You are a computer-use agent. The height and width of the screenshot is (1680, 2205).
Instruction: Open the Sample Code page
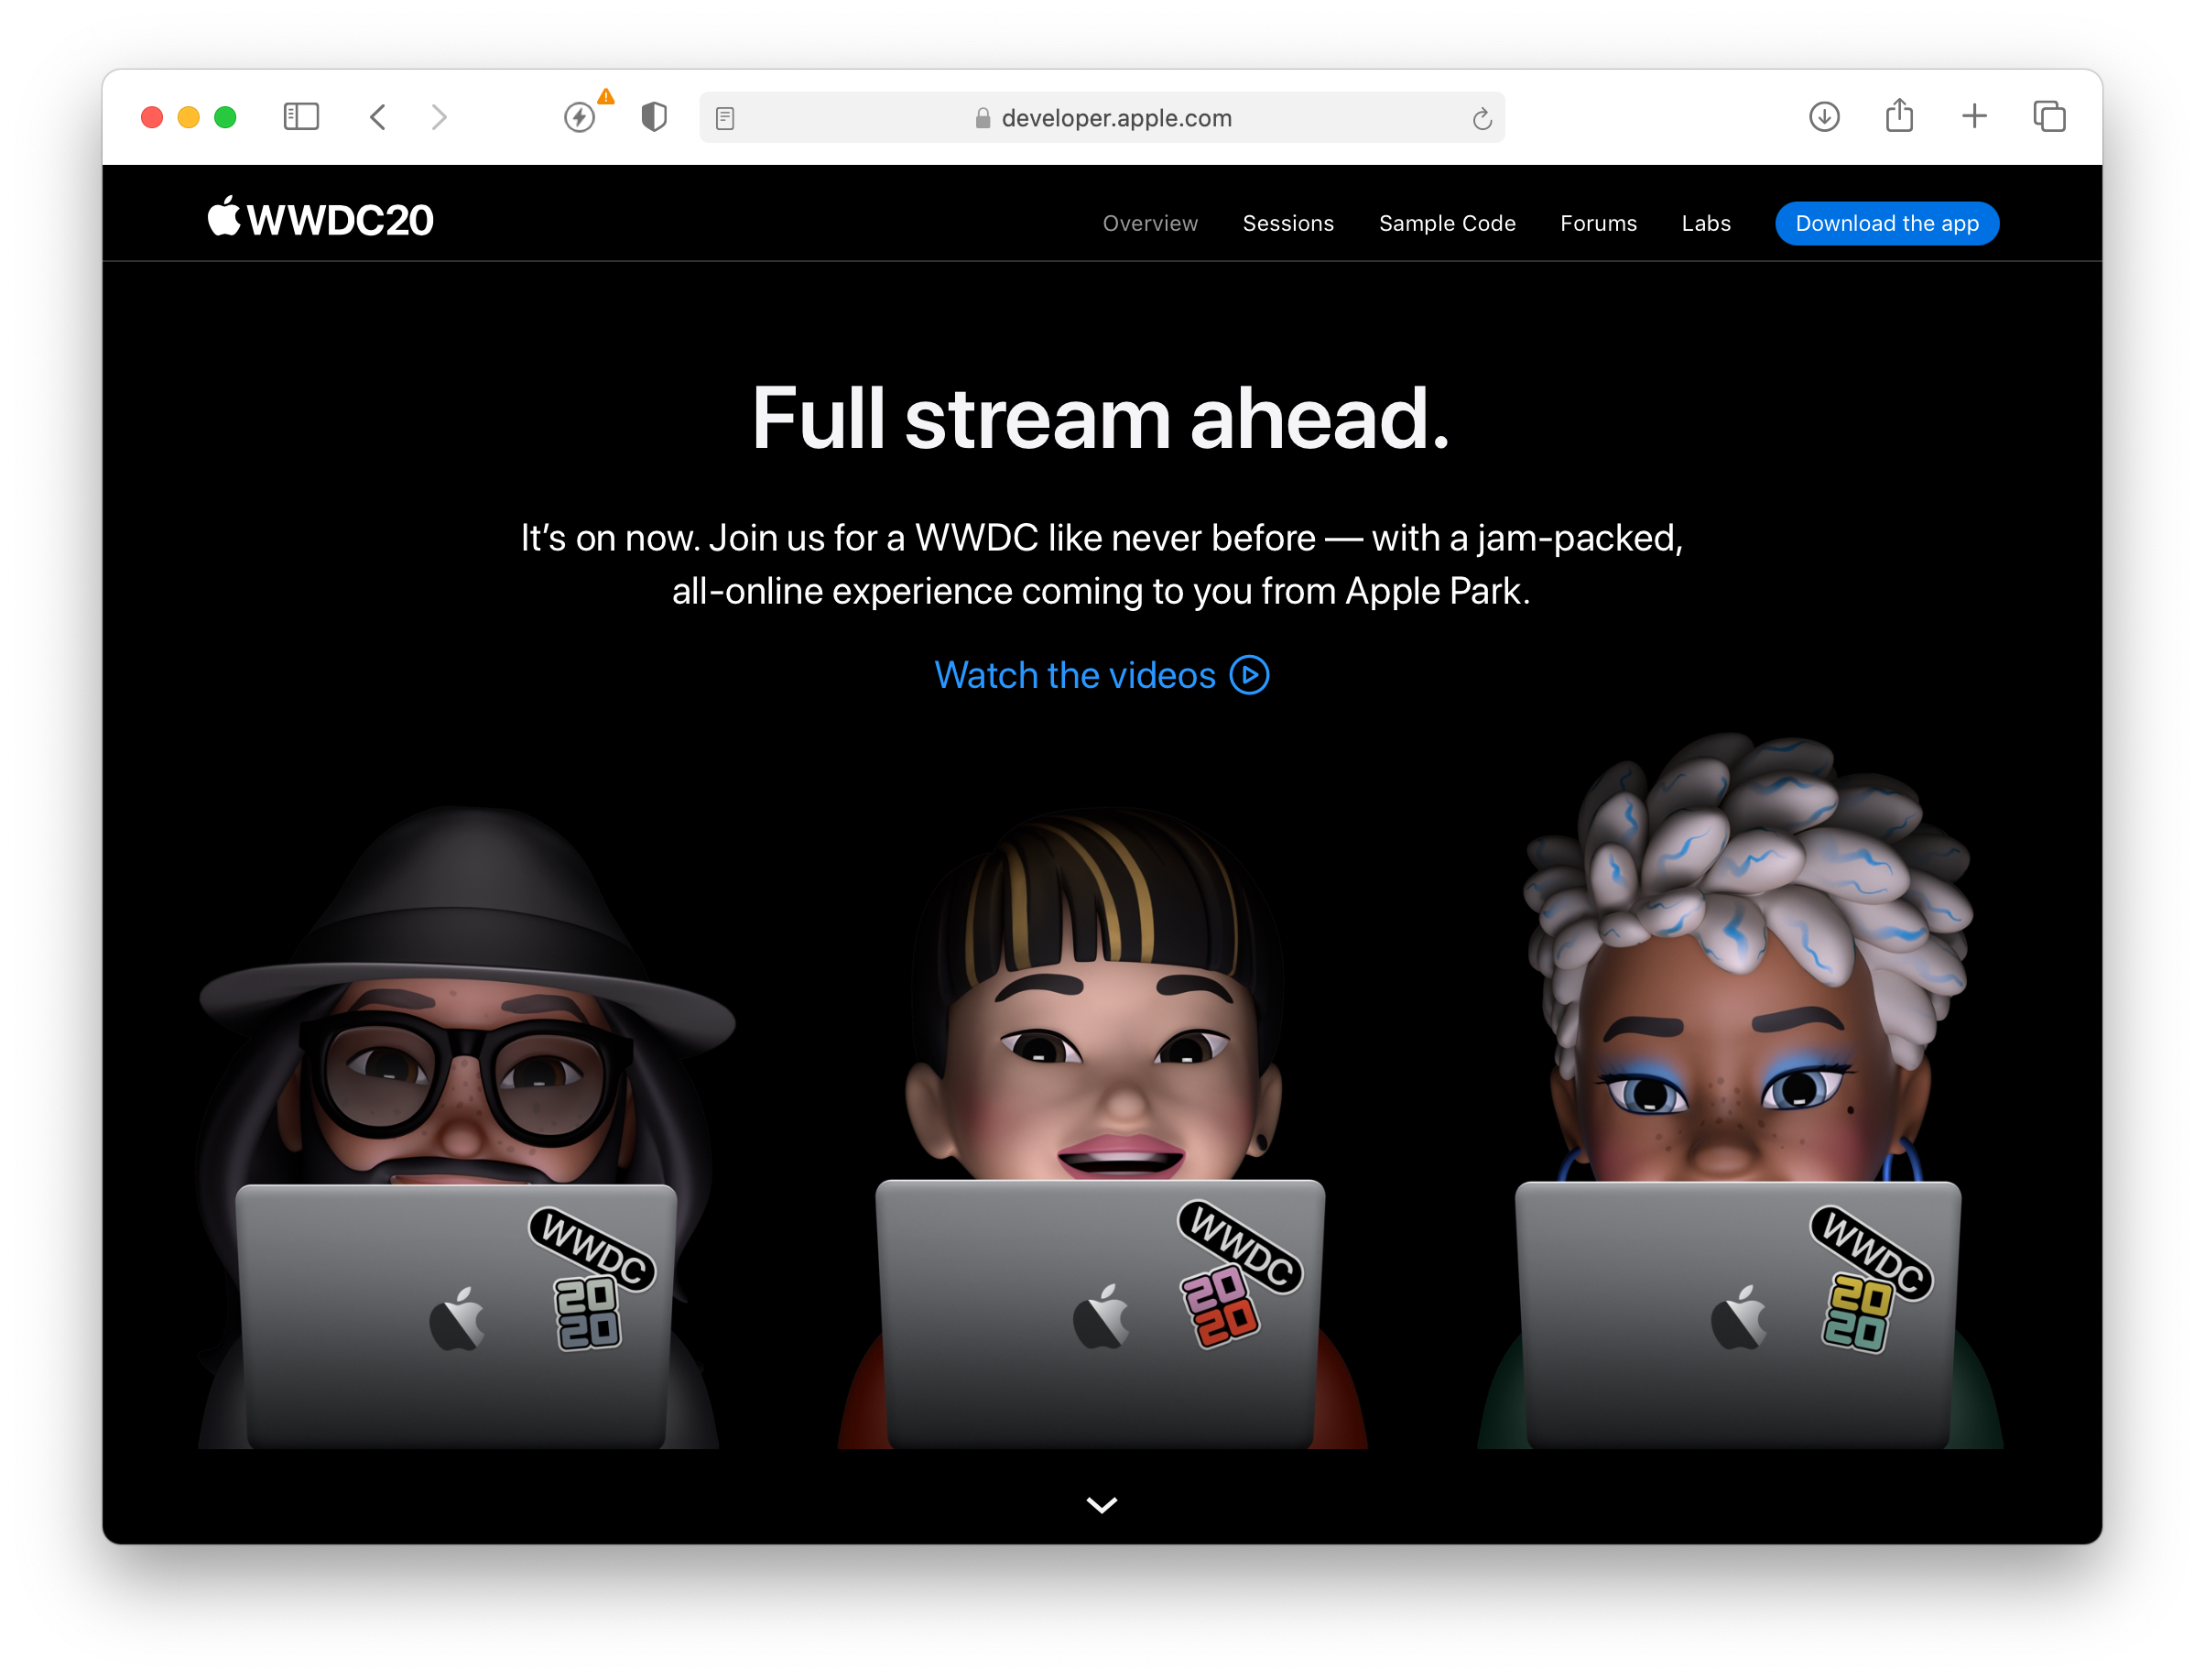(x=1446, y=223)
